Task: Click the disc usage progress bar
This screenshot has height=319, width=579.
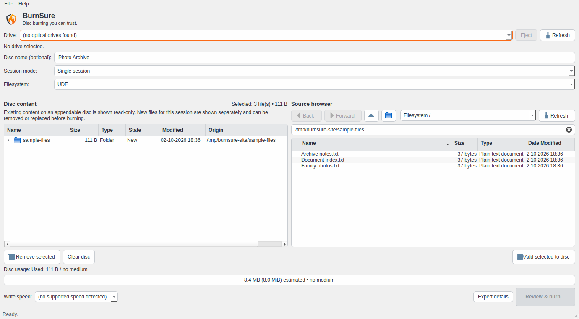Action: (x=289, y=280)
